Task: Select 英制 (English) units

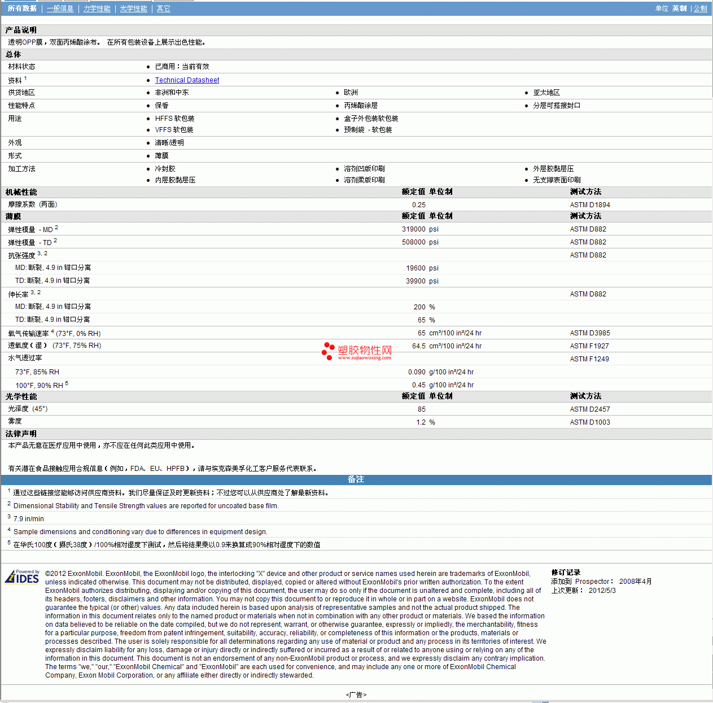Action: [x=679, y=8]
